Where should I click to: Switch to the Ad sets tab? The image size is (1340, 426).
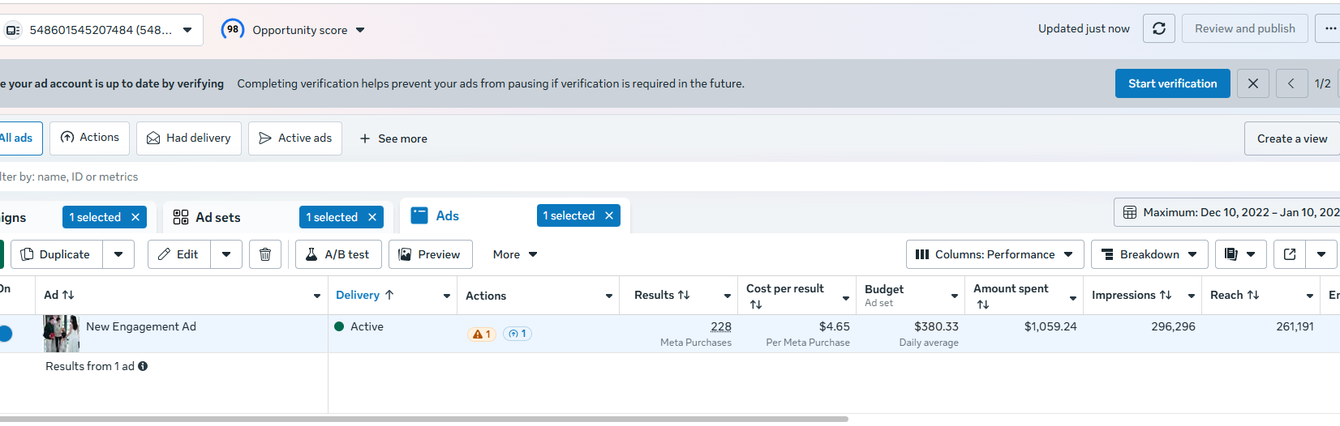click(217, 217)
